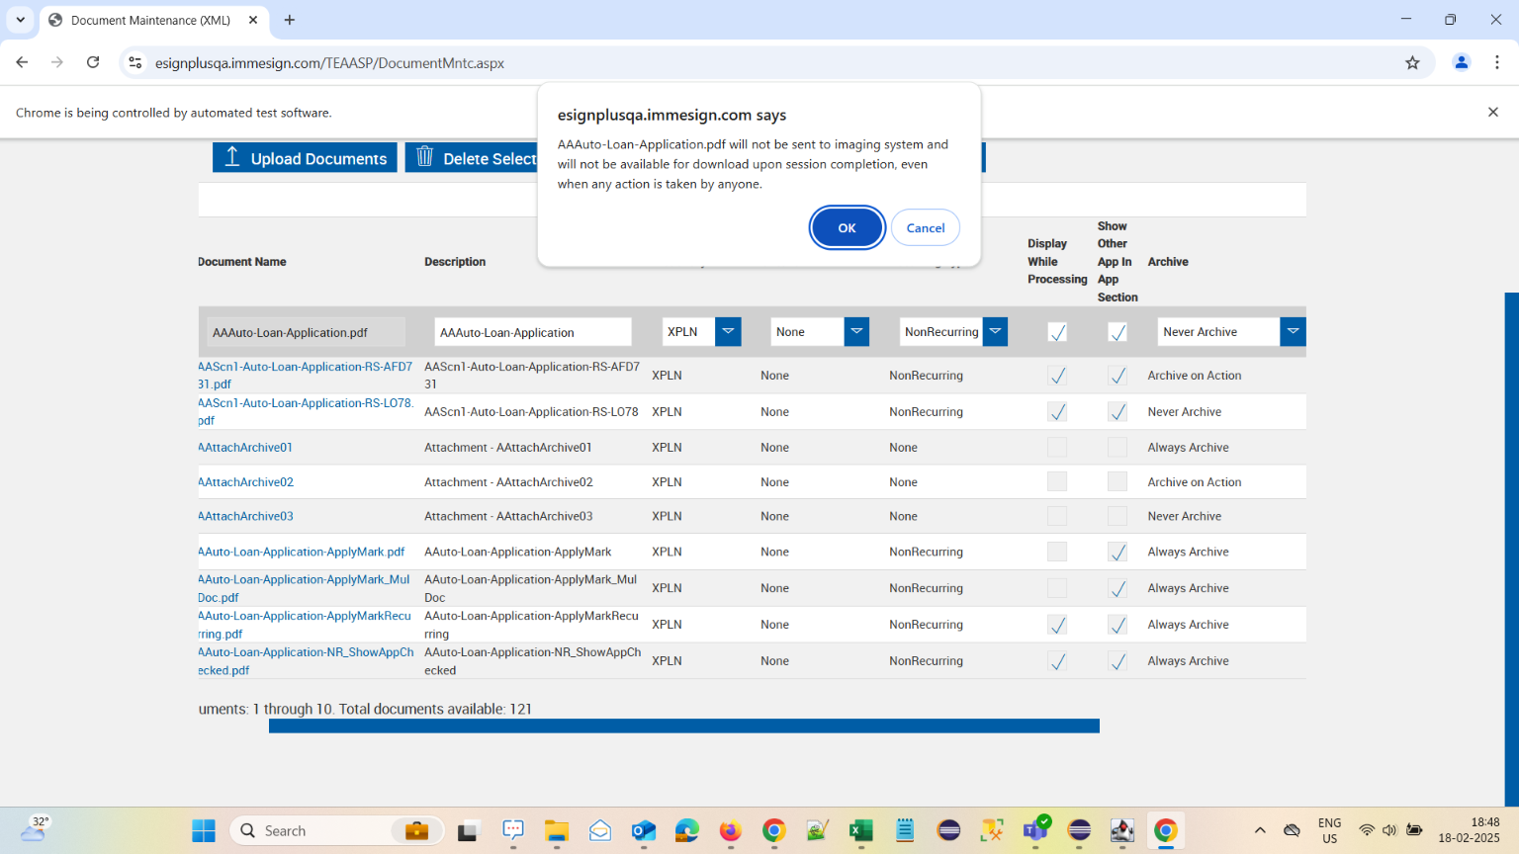Viewport: 1519px width, 854px height.
Task: Open Excel from the taskbar
Action: pos(861,831)
